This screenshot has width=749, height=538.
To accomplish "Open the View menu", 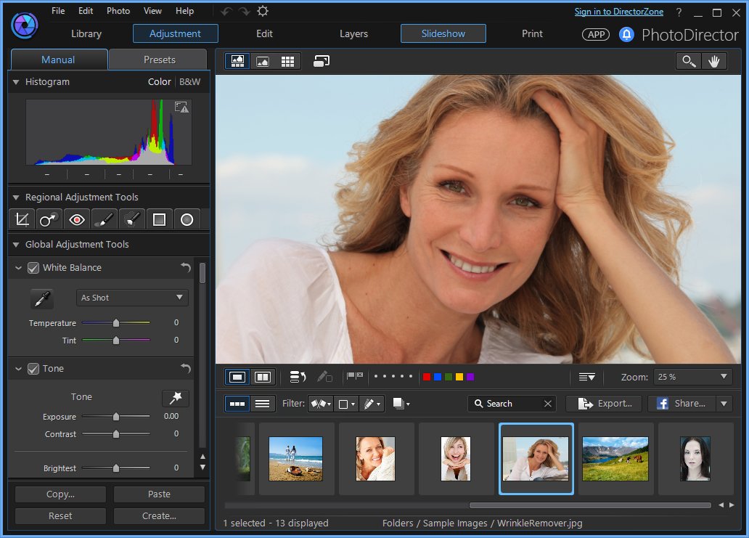I will (152, 10).
